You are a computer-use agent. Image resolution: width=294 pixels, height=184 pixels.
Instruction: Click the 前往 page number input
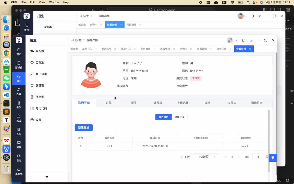[258, 157]
